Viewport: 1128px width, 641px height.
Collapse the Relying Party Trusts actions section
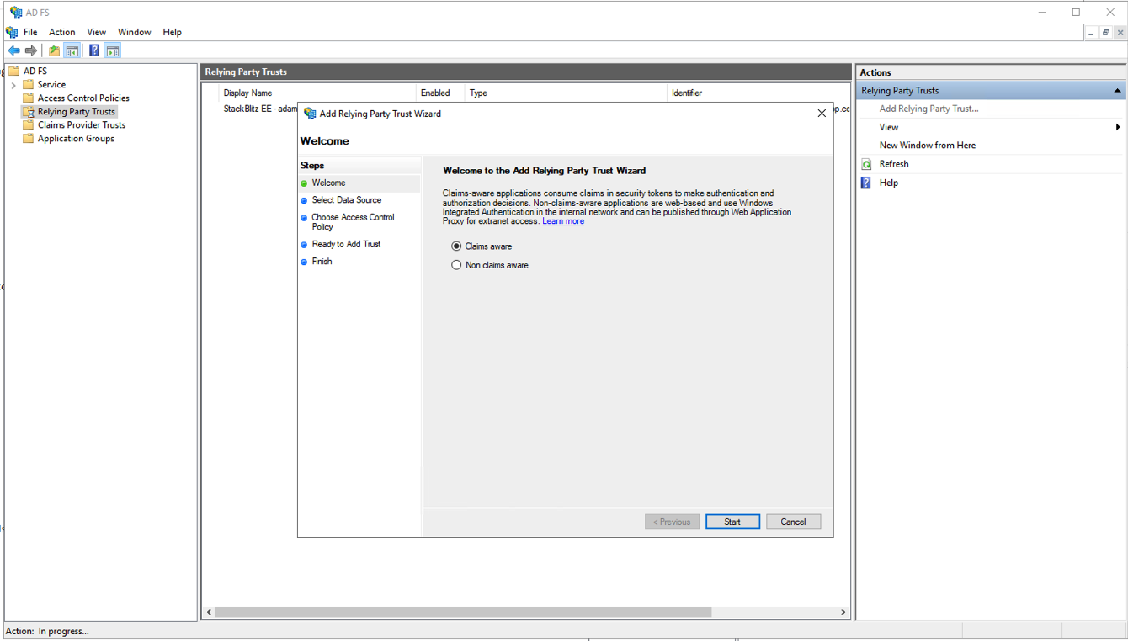pos(1117,91)
